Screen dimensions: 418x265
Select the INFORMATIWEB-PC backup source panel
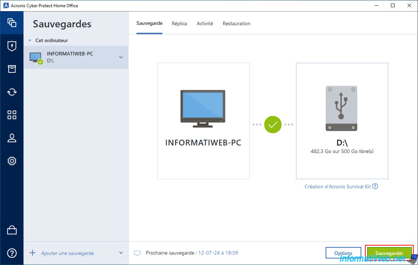[203, 121]
